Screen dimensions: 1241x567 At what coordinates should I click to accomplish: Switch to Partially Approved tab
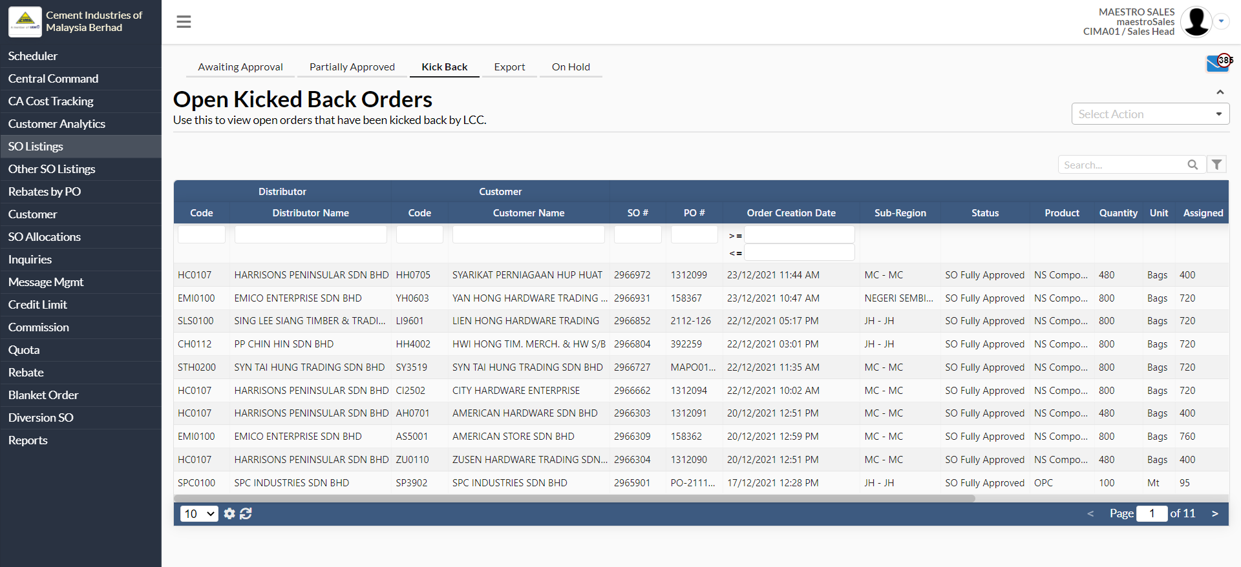click(352, 67)
